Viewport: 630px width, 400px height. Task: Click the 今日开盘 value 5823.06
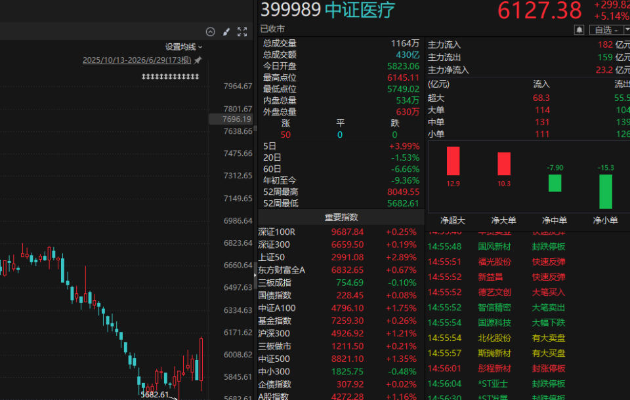coord(404,66)
